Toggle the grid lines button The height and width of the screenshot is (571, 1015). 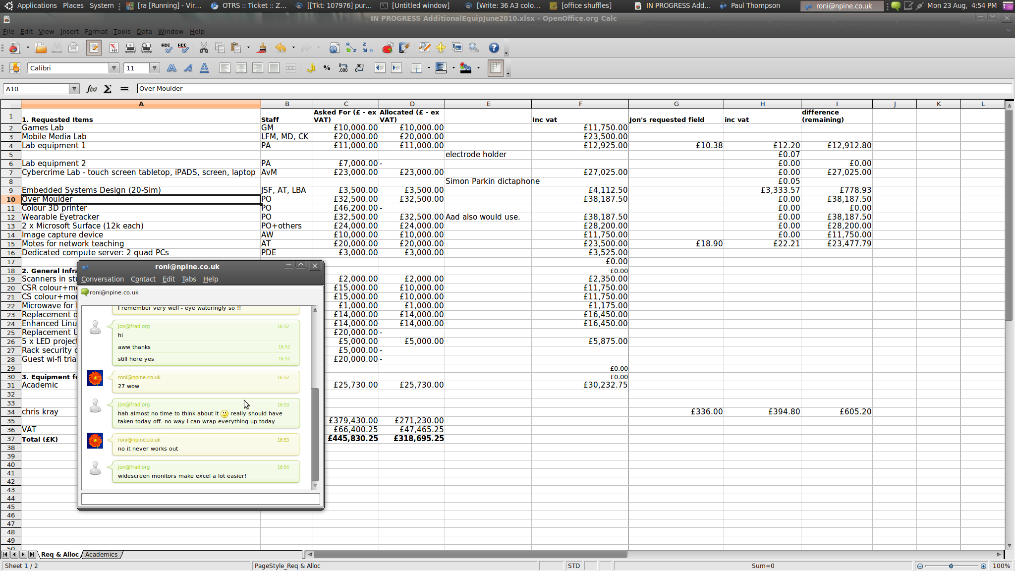(495, 68)
